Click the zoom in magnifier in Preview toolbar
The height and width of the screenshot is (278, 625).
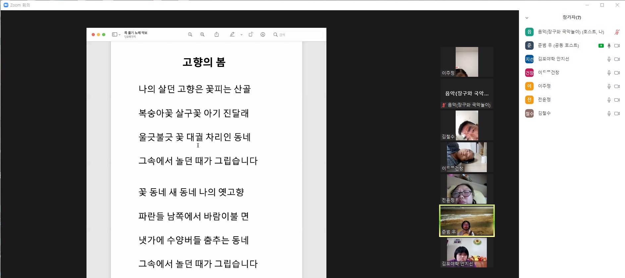pos(202,34)
